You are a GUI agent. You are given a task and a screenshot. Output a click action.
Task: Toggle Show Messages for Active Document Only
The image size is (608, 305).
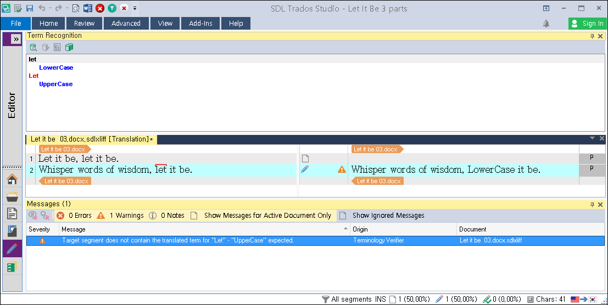pyautogui.click(x=260, y=215)
